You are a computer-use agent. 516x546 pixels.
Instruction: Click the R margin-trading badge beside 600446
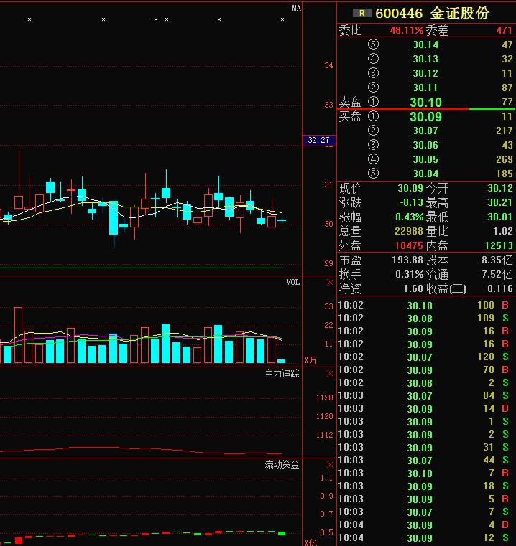point(362,13)
